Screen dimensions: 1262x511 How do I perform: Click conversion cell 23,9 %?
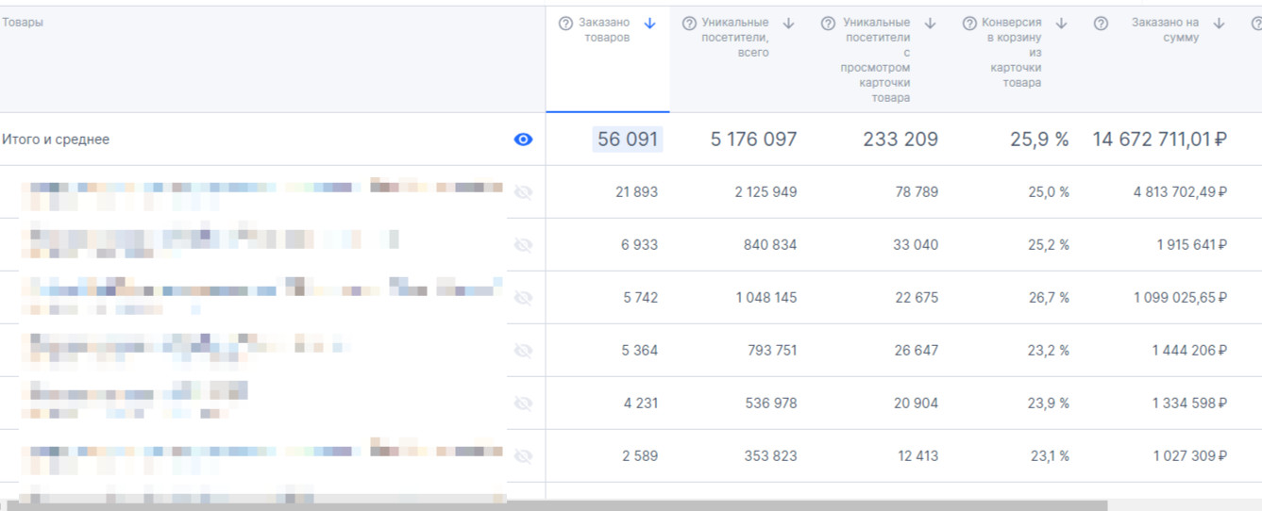coord(1049,404)
